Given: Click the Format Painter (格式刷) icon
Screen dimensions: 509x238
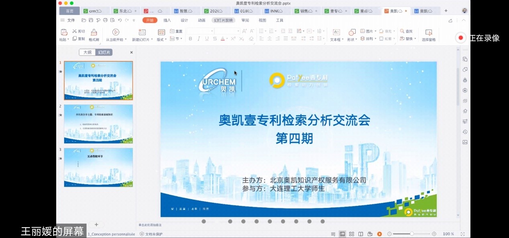Looking at the screenshot, I should (94, 32).
